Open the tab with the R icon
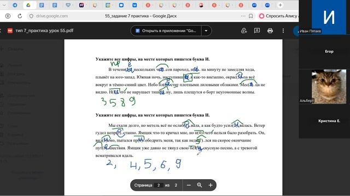The image size is (350, 196). 81,5
